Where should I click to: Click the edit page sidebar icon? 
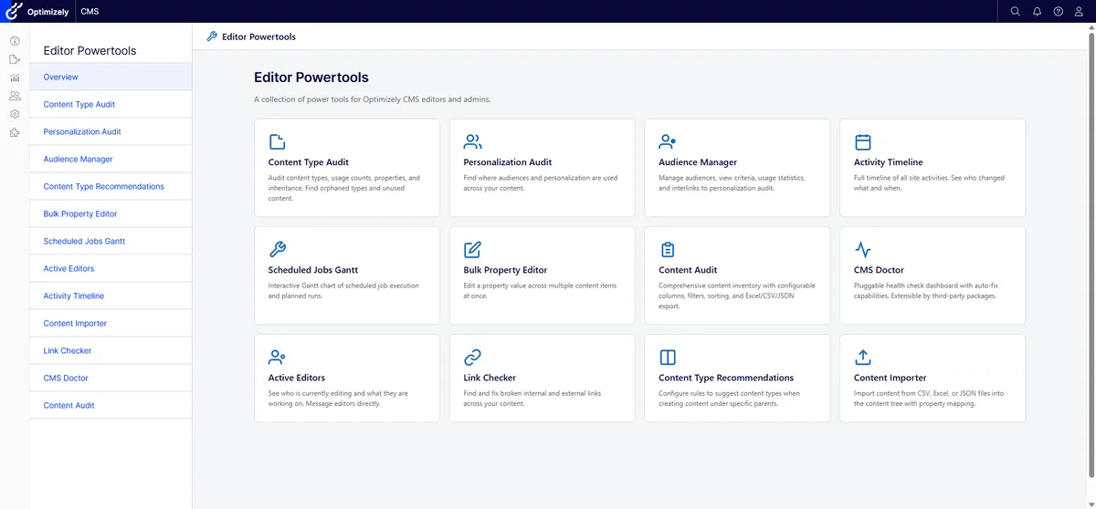pos(15,59)
